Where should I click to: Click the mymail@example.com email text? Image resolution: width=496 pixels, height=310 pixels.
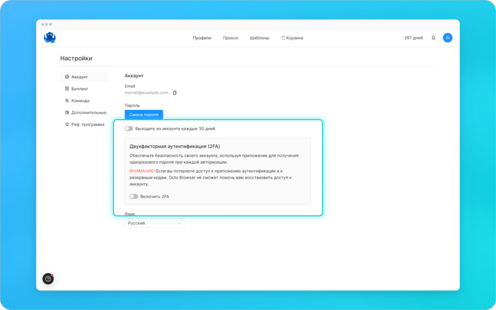[x=146, y=93]
